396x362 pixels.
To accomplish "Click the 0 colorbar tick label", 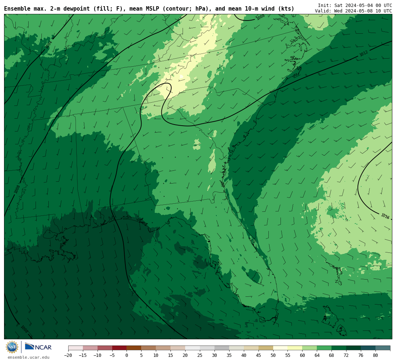I will [x=127, y=355].
